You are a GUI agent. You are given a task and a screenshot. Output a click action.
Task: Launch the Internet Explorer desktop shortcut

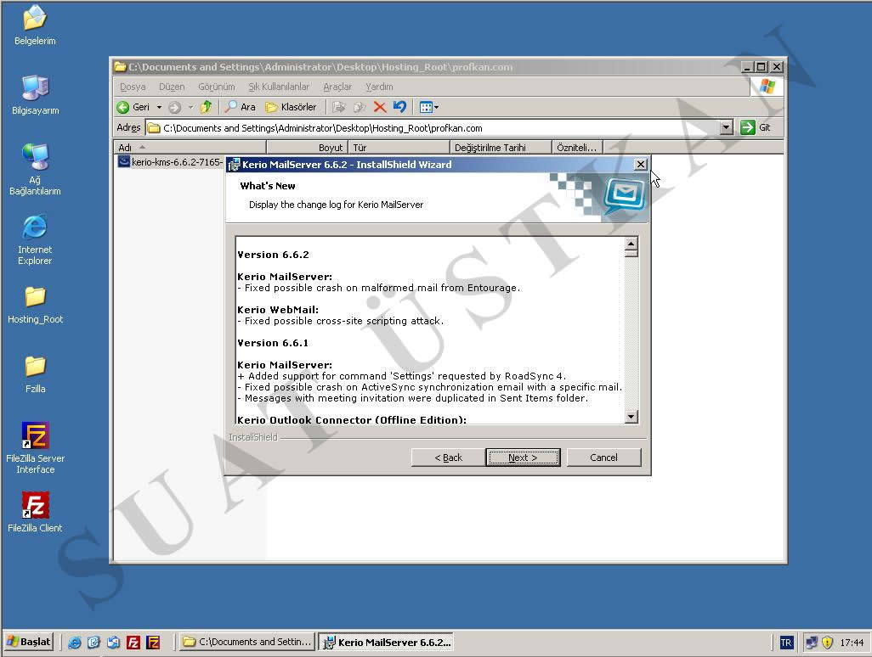point(35,239)
